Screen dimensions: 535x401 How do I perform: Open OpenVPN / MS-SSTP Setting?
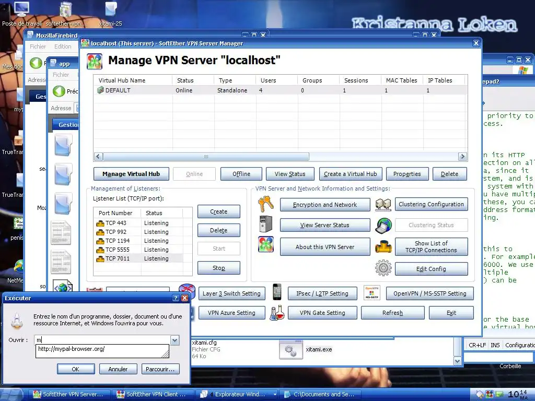pos(430,293)
